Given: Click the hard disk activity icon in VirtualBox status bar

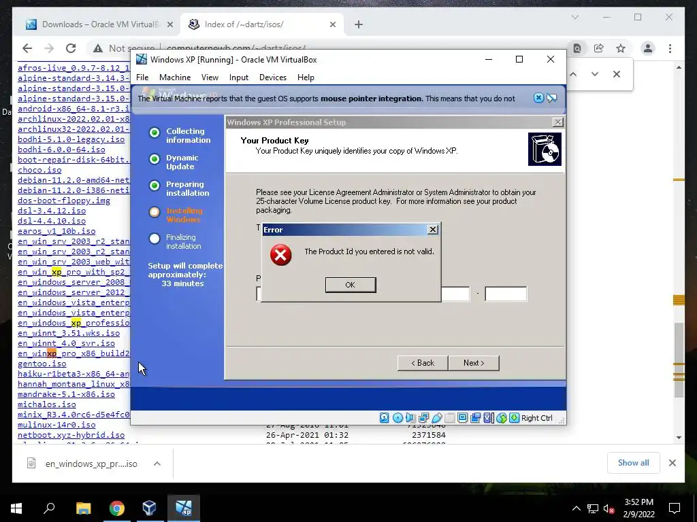Looking at the screenshot, I should [385, 418].
